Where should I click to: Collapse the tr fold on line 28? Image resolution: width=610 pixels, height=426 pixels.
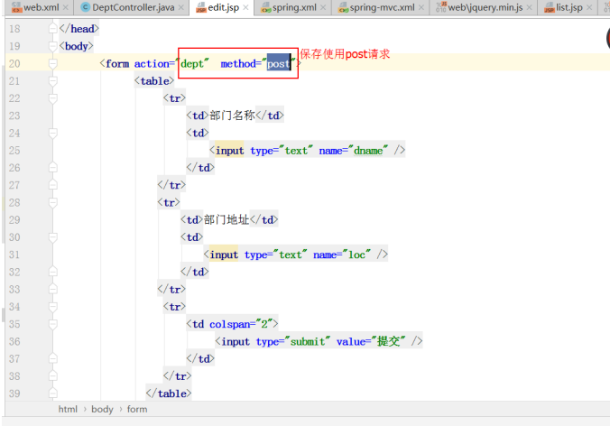[x=53, y=202]
